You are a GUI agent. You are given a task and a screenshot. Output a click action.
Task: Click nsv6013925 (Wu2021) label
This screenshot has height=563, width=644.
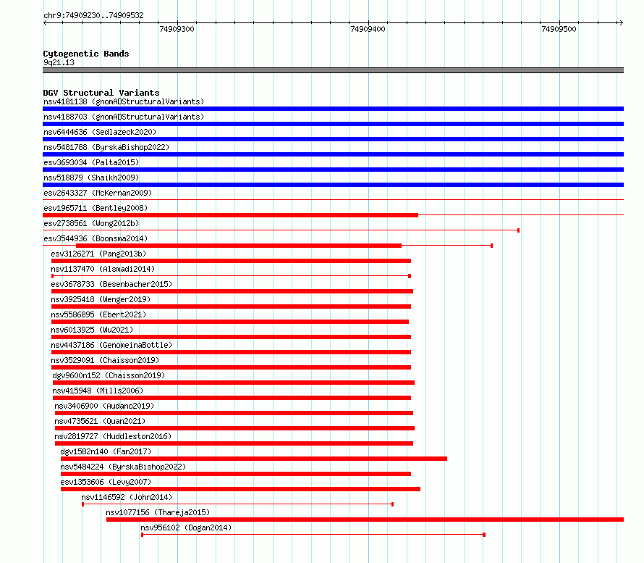[x=92, y=330]
